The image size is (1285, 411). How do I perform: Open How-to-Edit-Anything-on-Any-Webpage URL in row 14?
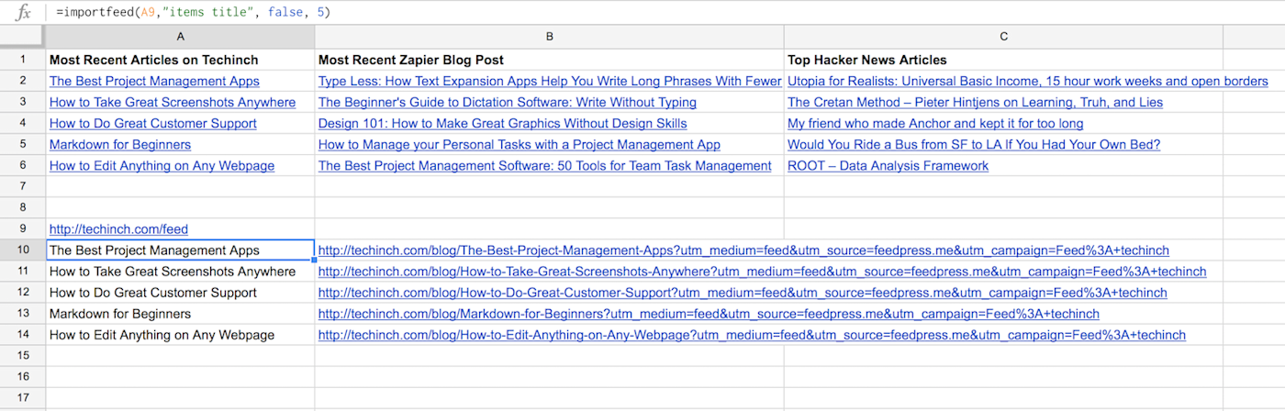pos(752,335)
